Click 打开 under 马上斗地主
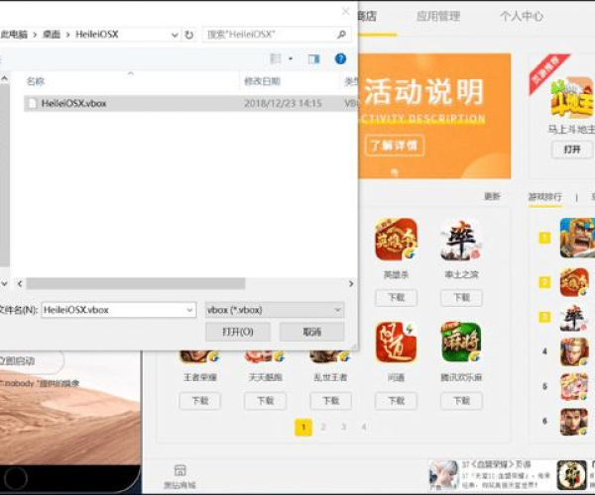 pos(572,149)
